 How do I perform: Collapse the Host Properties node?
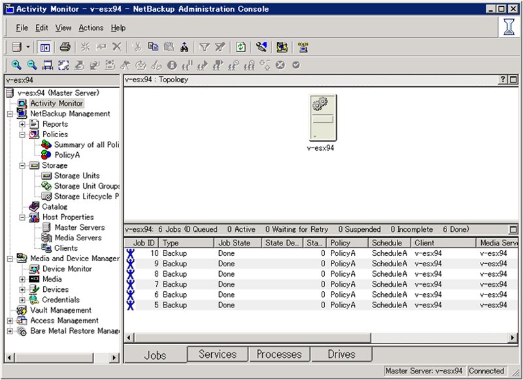coord(22,217)
